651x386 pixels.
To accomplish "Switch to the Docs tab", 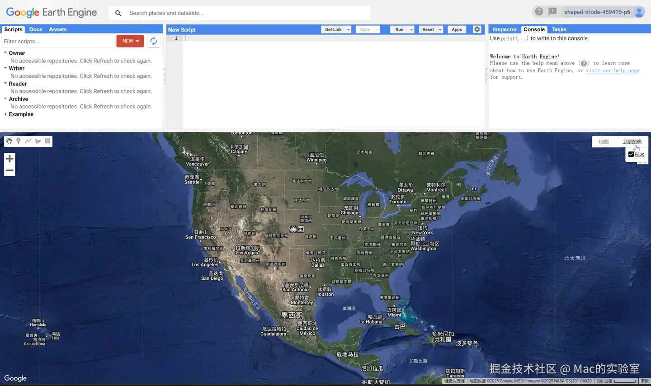I will pyautogui.click(x=36, y=29).
